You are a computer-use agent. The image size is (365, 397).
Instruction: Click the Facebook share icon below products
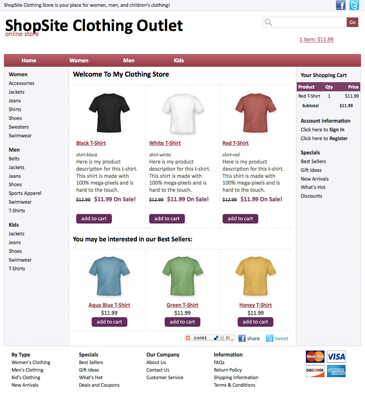pos(242,338)
